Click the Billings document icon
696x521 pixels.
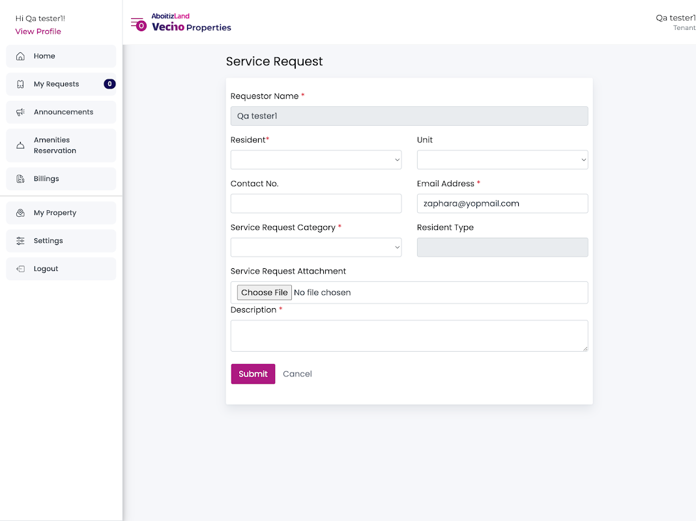20,178
